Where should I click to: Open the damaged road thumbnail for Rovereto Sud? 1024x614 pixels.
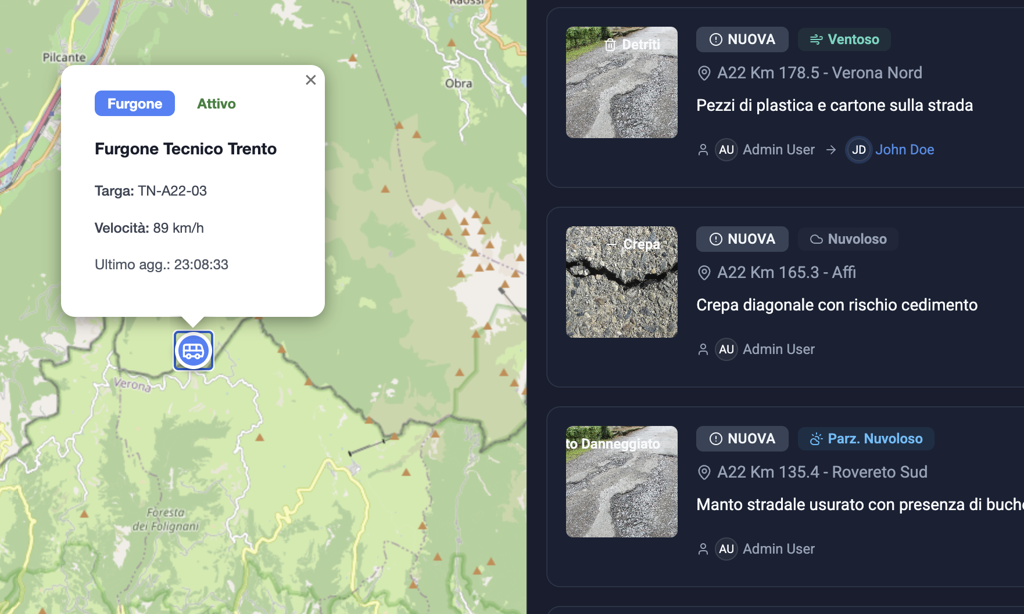622,482
